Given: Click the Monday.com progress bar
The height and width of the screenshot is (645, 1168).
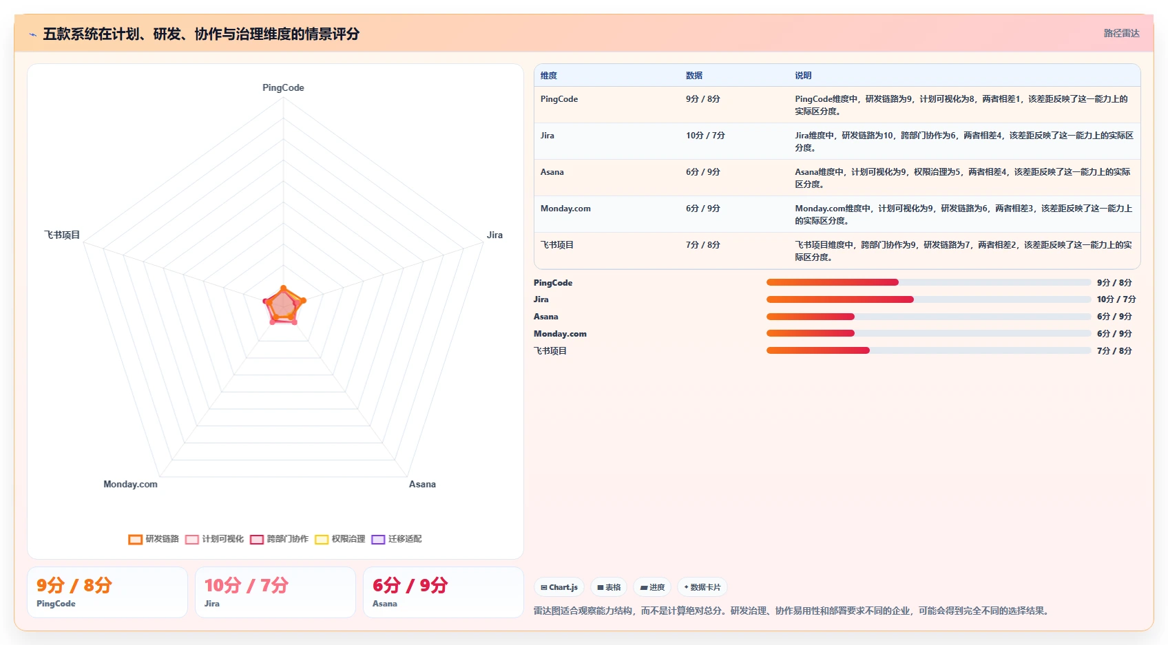Looking at the screenshot, I should (x=928, y=333).
